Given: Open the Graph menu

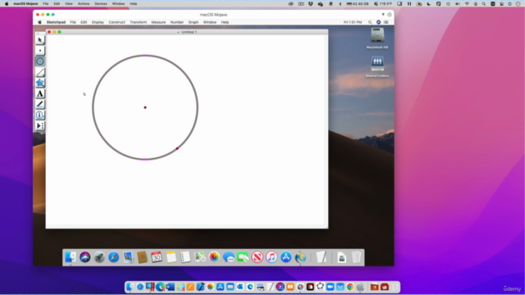Looking at the screenshot, I should 194,22.
